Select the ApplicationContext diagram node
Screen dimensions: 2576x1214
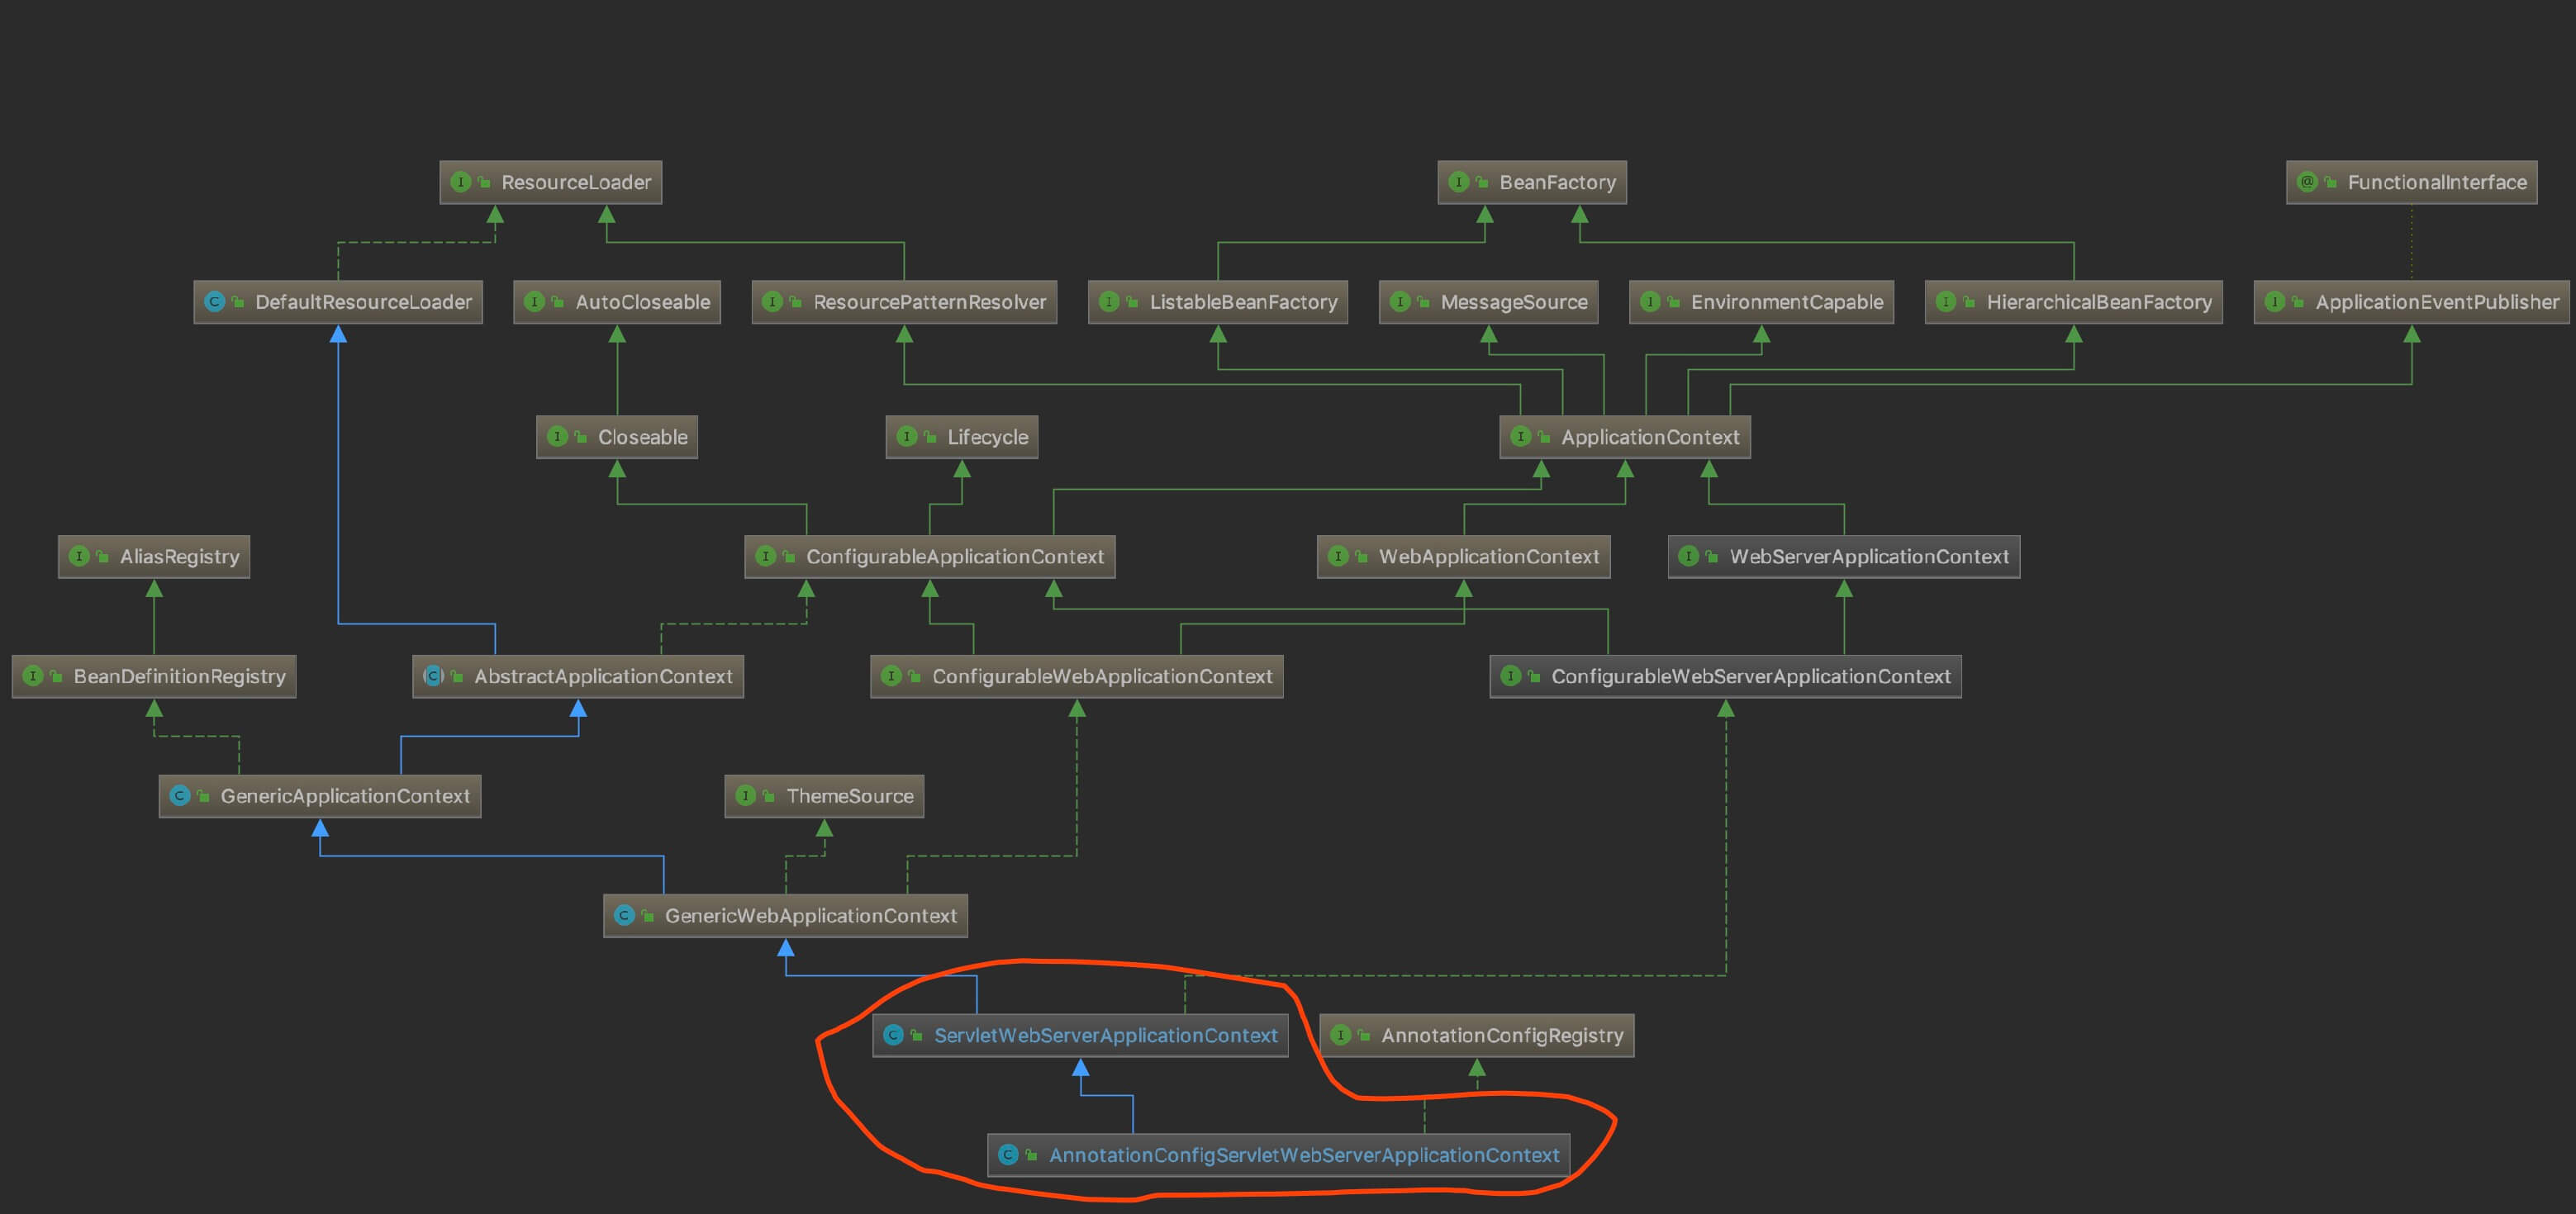(1649, 437)
